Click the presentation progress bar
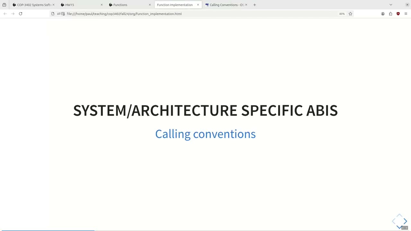Screen dimensions: 411x231 (x=205, y=230)
